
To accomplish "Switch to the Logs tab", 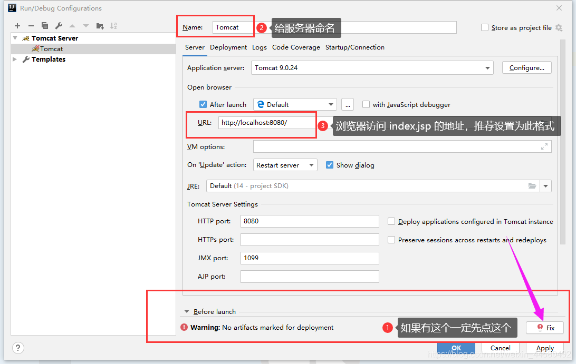I will click(x=260, y=47).
